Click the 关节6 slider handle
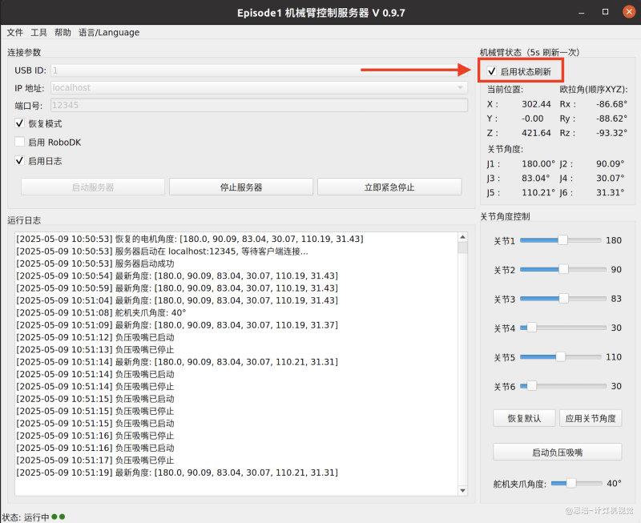 tap(531, 386)
